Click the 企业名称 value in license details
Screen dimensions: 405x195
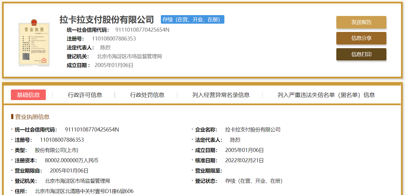pyautogui.click(x=253, y=130)
